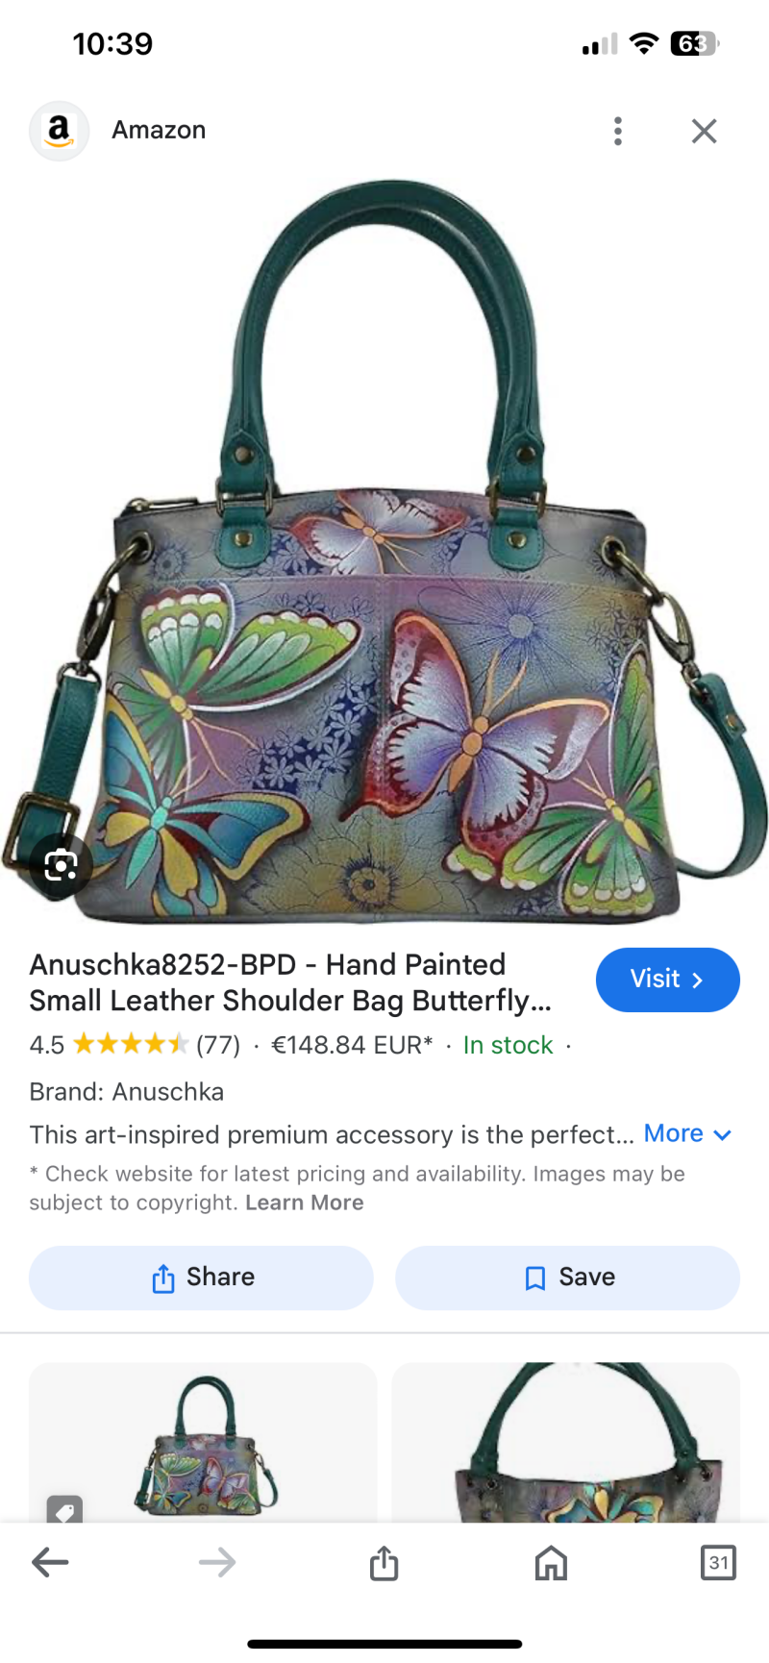
Task: Open the 4.5 star rating reviews
Action: tap(135, 1045)
